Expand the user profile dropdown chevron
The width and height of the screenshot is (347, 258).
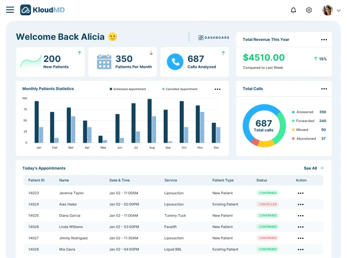[339, 11]
